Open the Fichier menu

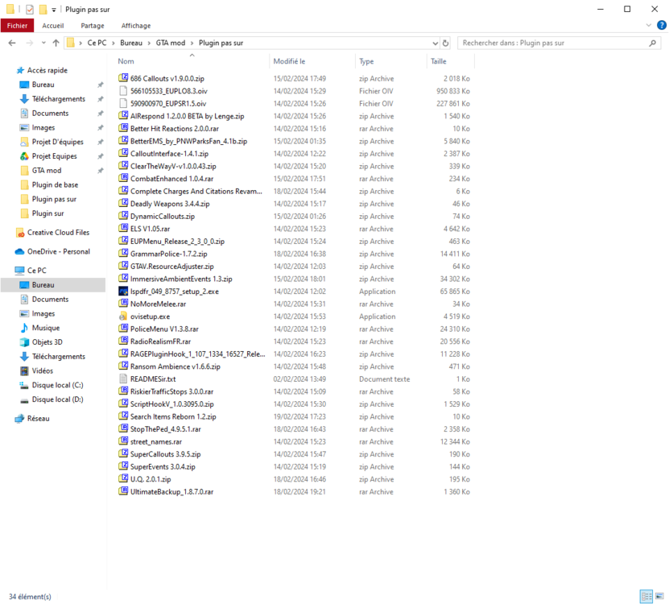coord(17,25)
